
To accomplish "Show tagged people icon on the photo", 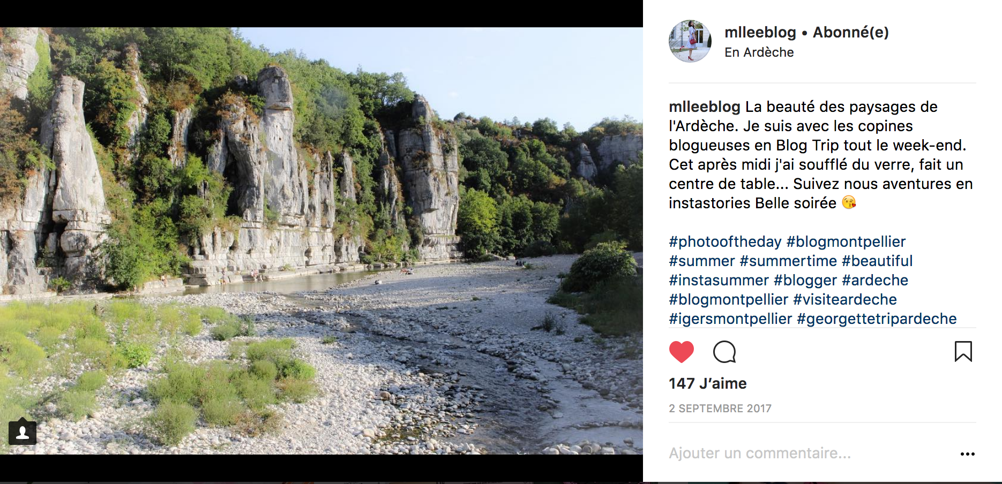I will 23,433.
